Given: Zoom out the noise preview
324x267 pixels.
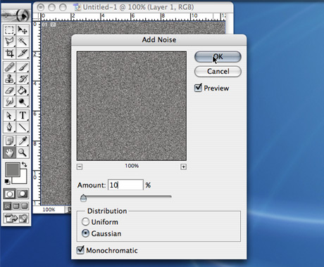Looking at the screenshot, I should (x=80, y=167).
